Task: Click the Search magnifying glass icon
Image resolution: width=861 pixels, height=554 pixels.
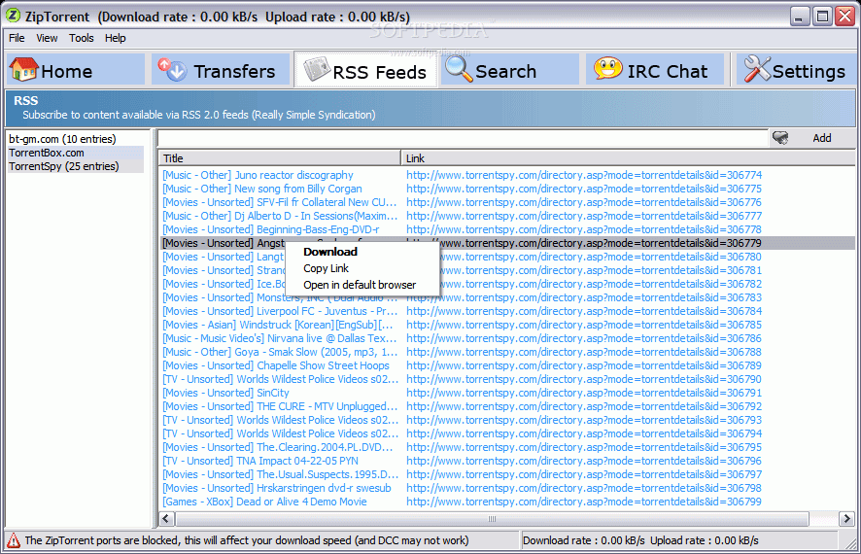Action: point(459,70)
